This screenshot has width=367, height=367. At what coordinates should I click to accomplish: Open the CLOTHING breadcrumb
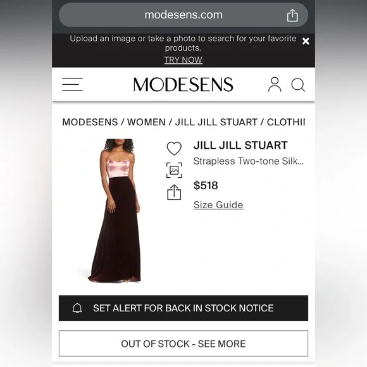(286, 122)
